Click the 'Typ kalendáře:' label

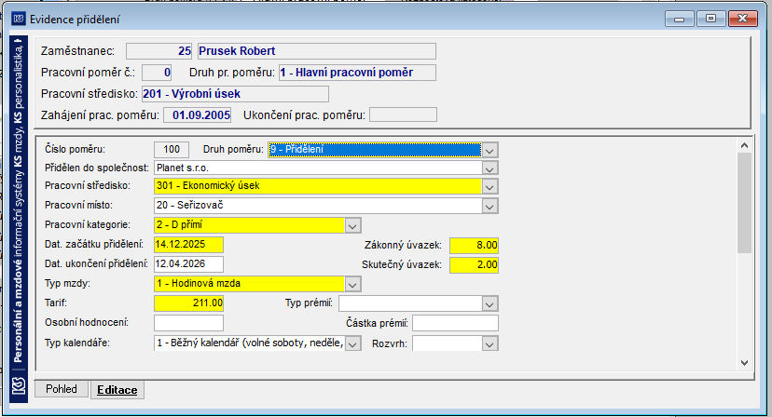(x=77, y=343)
